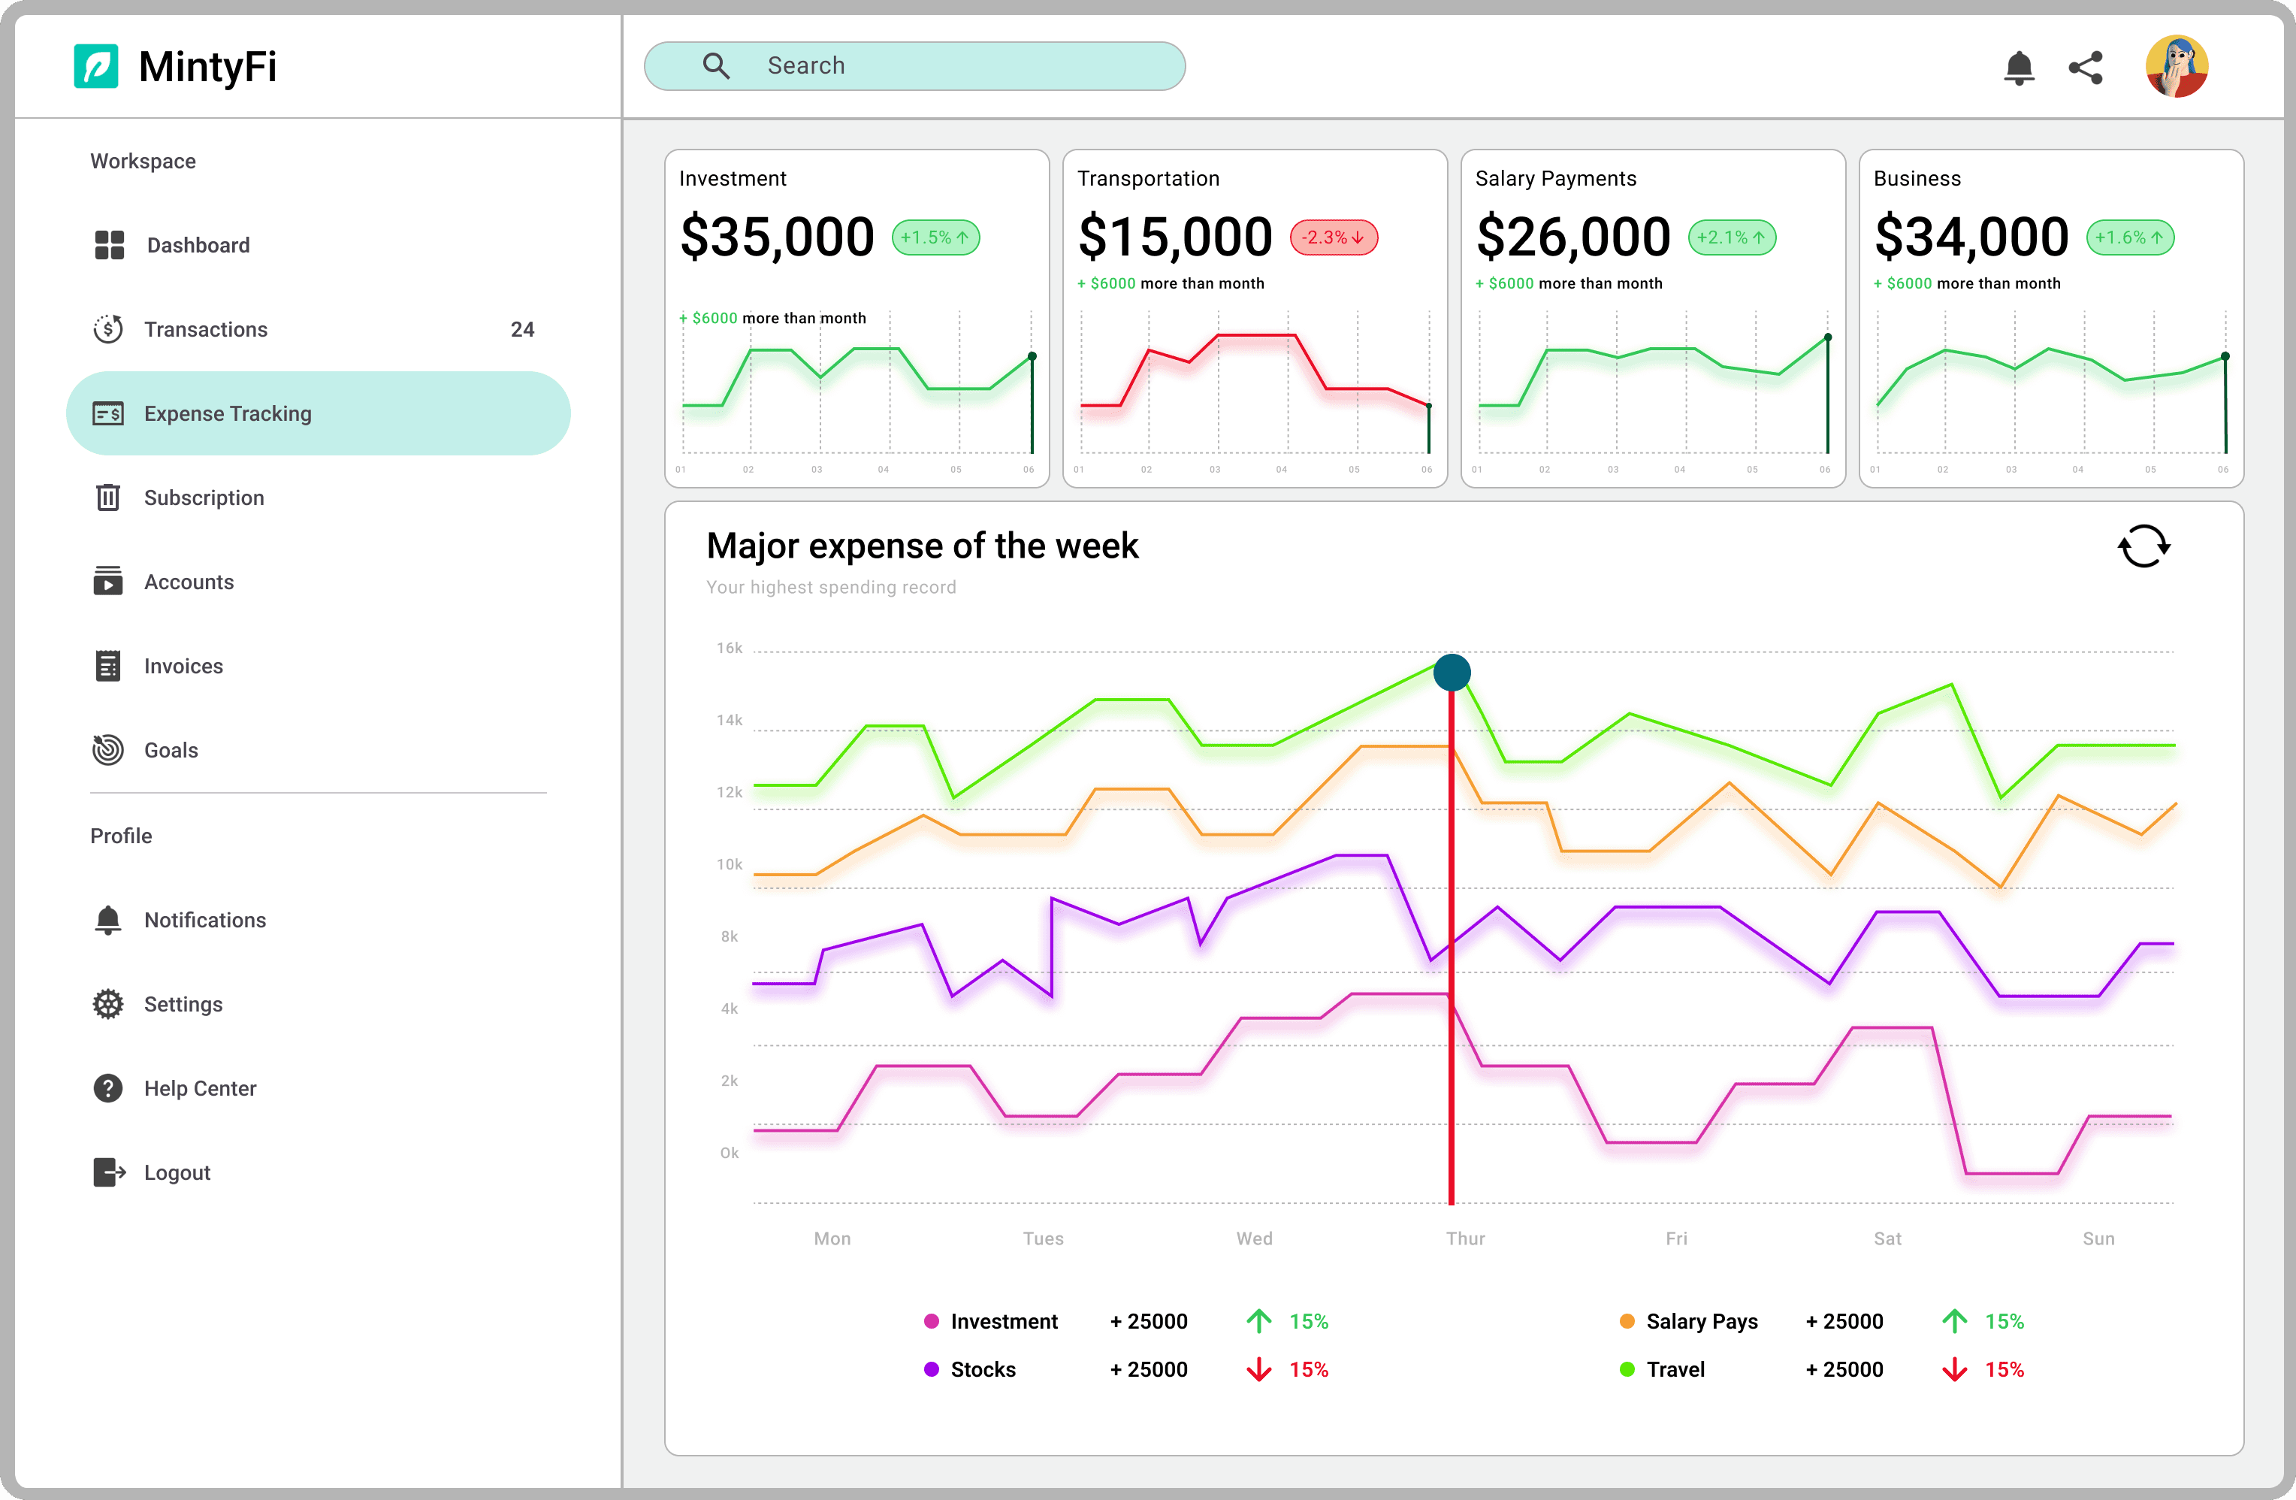Click the sidebar Notifications bell icon
This screenshot has width=2296, height=1500.
coord(108,920)
